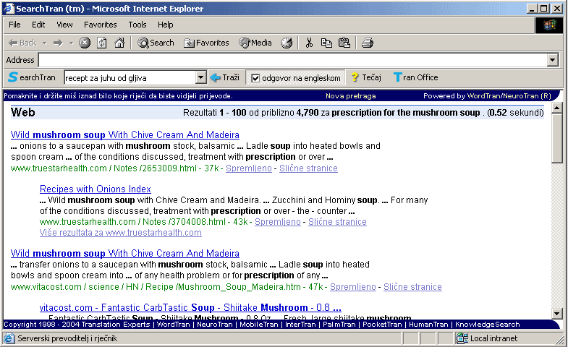Image resolution: width=568 pixels, height=347 pixels.
Task: Open the 'Recipes with Onions Index' link
Action: pos(96,189)
